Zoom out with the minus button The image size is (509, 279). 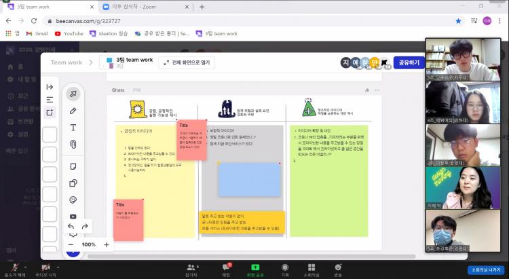[x=71, y=244]
